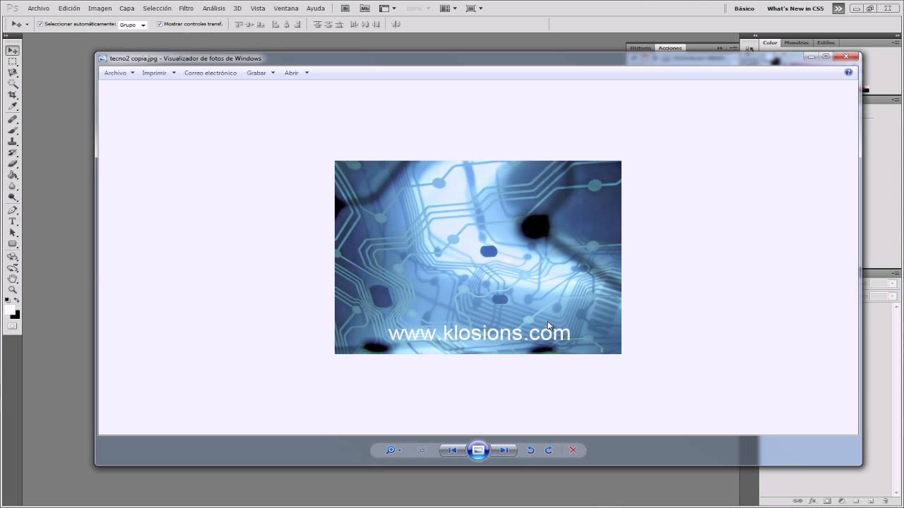Select the Blur tool
This screenshot has height=508, width=904.
[x=13, y=186]
